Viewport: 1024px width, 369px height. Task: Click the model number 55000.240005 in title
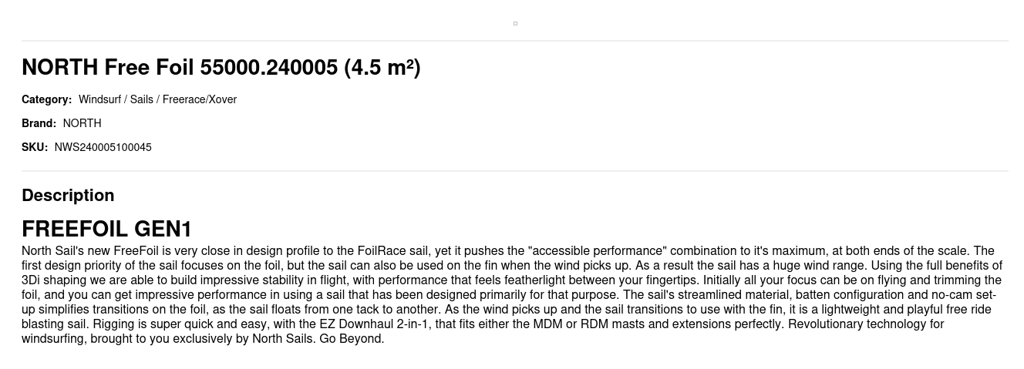(268, 68)
